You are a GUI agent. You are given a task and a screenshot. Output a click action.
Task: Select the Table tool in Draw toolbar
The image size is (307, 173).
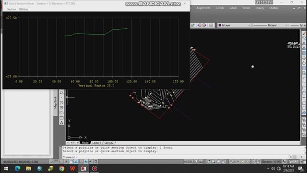[x=62, y=118]
